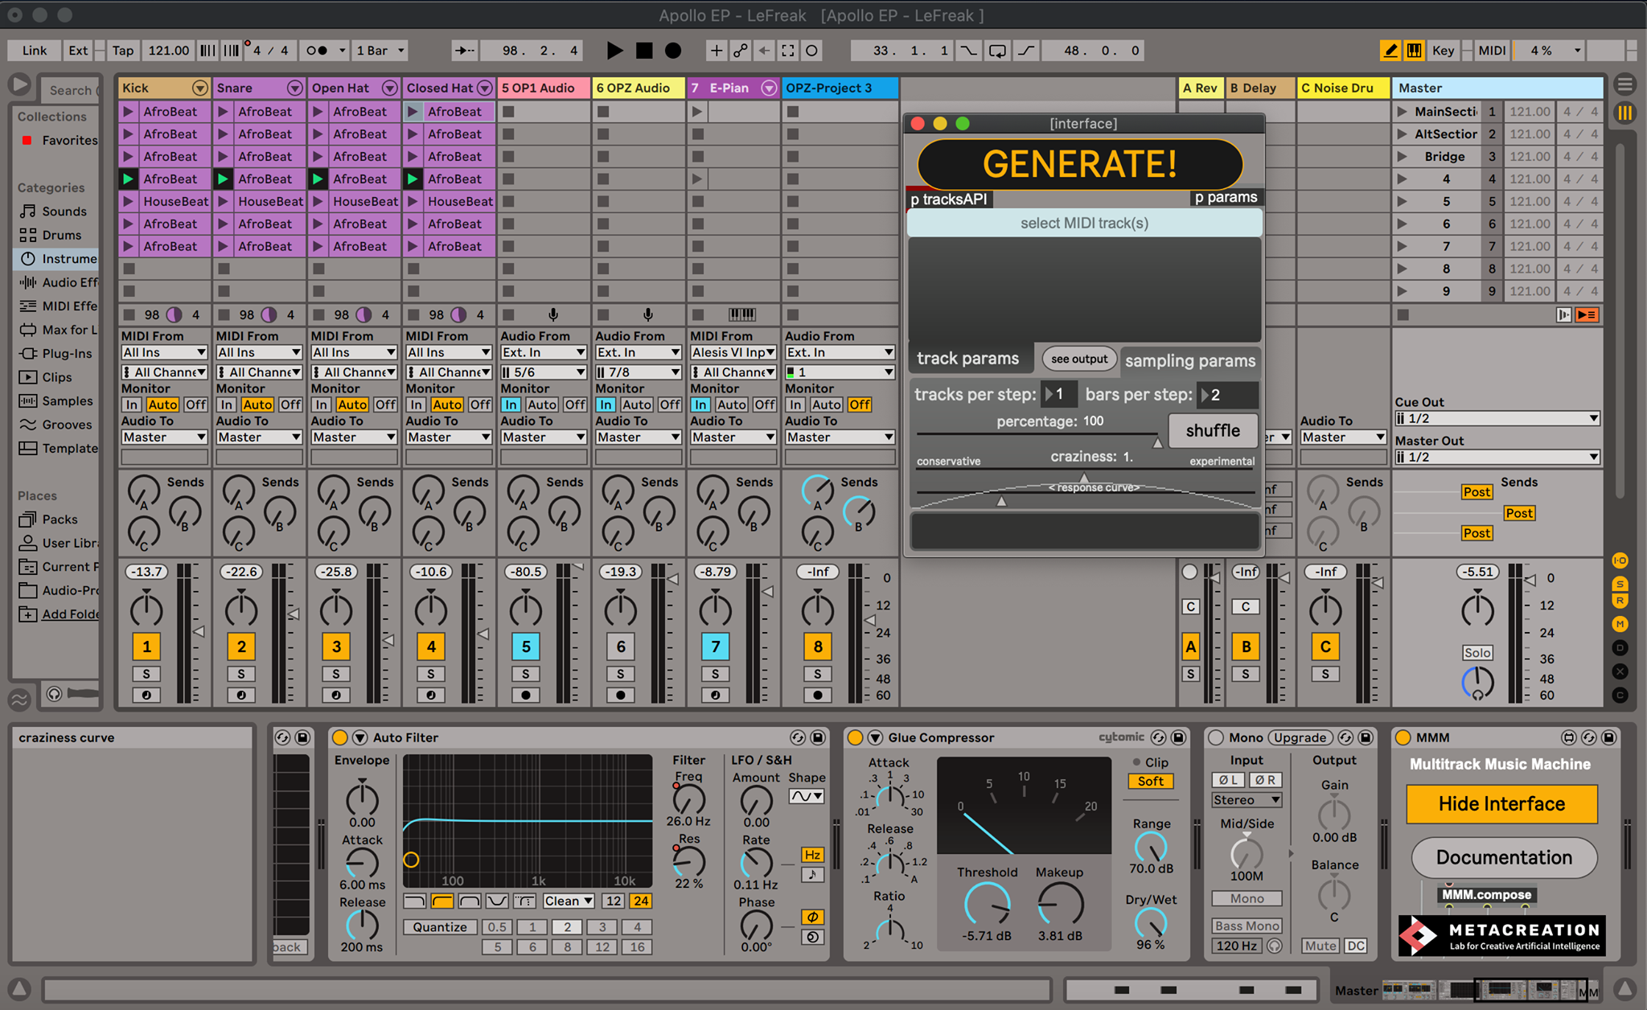This screenshot has width=1647, height=1010.
Task: Launch the fourth AfroBeat clip in Kick track
Action: 129,179
